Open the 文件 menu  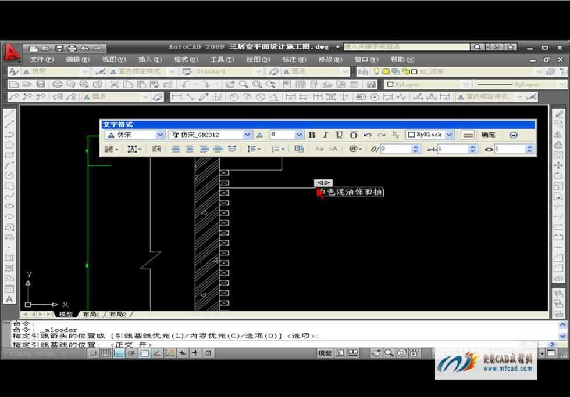pyautogui.click(x=41, y=60)
